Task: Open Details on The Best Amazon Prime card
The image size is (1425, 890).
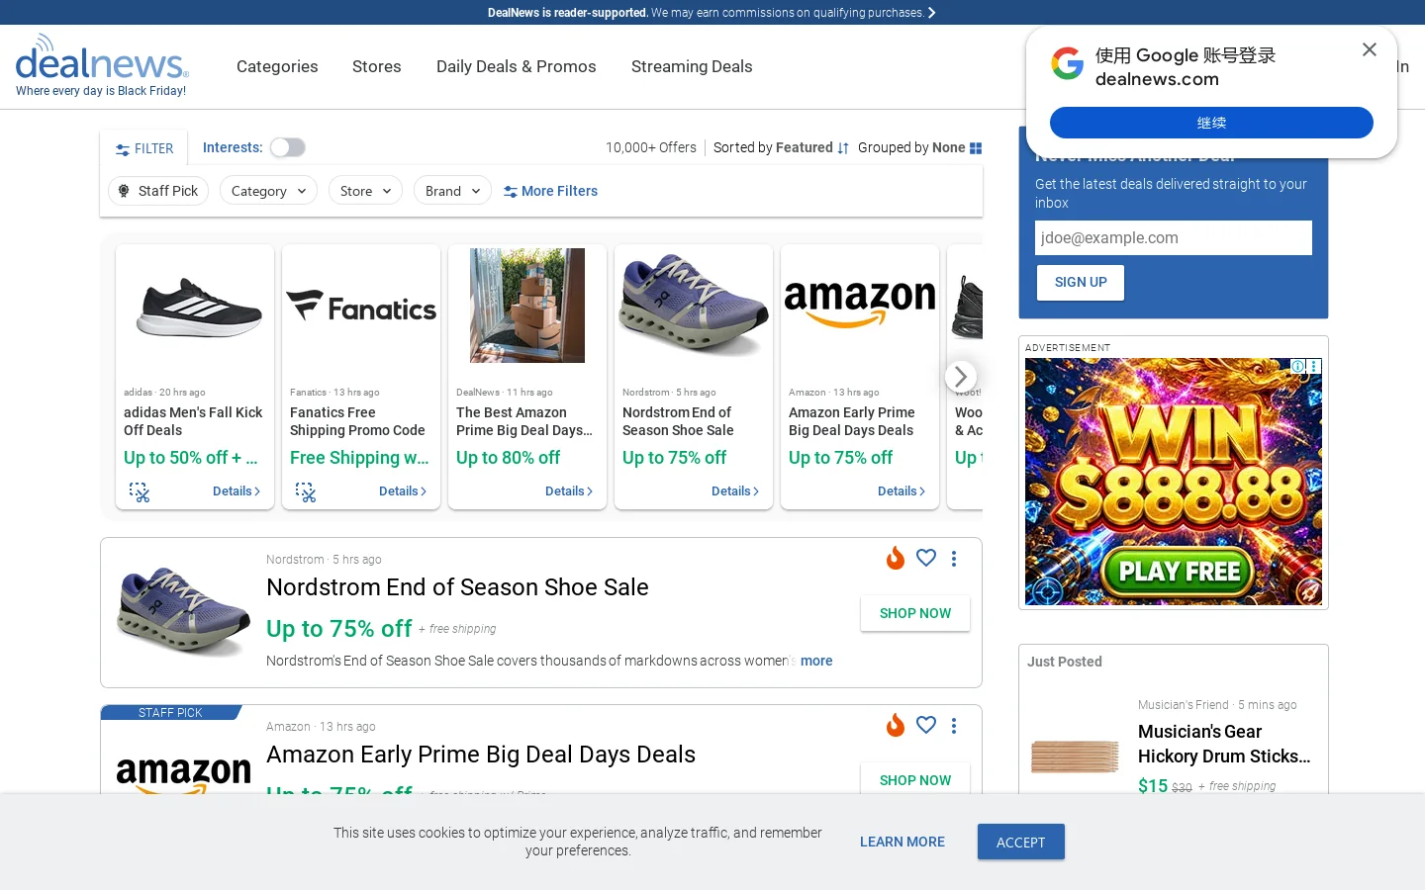Action: (x=569, y=491)
